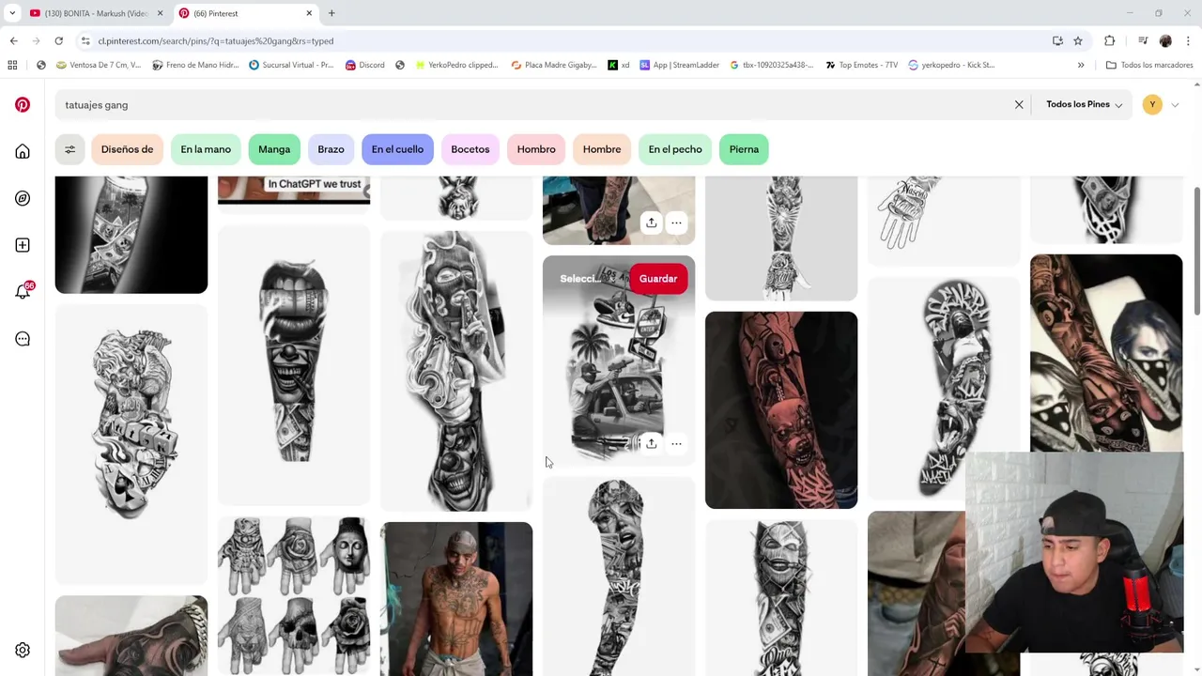This screenshot has width=1202, height=676.
Task: Open the apps grid in bookmarks bar
Action: click(12, 65)
